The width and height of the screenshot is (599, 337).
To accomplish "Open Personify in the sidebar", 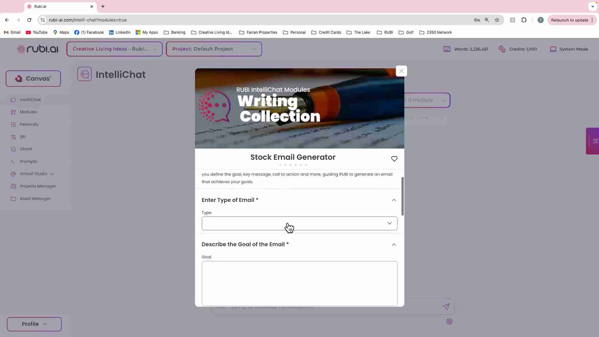I will point(29,125).
